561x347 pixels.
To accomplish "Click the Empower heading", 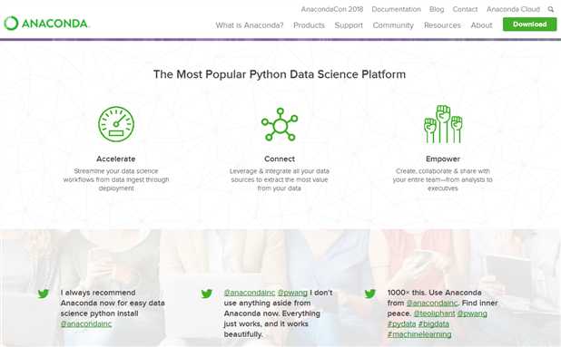I will 443,159.
